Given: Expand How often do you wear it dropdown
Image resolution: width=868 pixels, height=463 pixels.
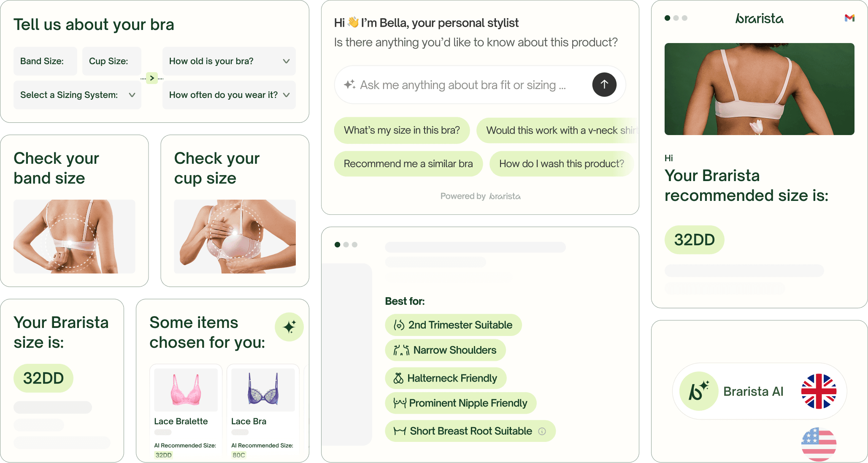Looking at the screenshot, I should (x=229, y=95).
